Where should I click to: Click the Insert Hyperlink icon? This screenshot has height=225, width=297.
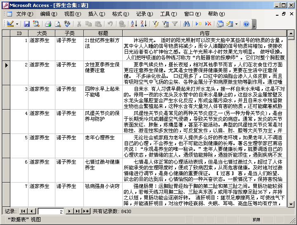[122, 24]
